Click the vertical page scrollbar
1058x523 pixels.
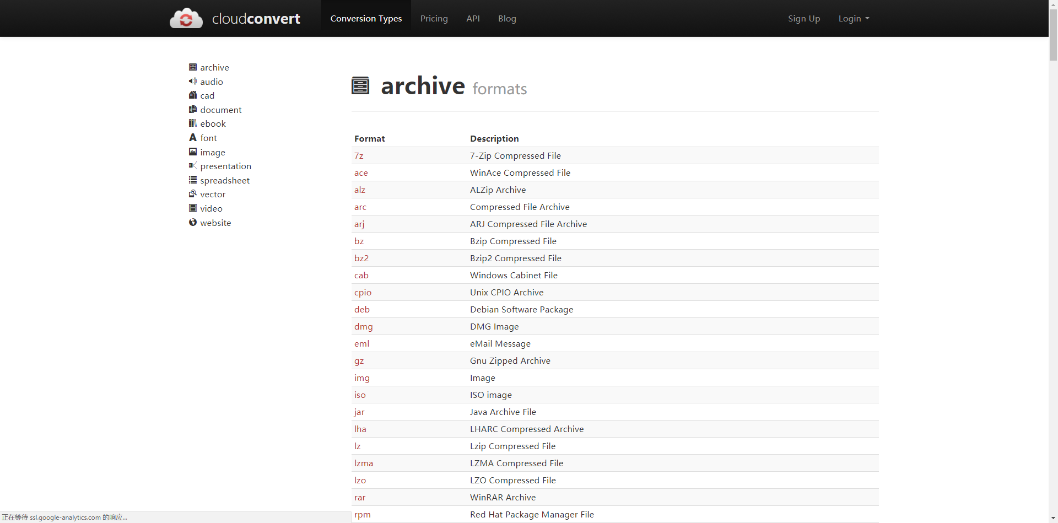(x=1053, y=261)
